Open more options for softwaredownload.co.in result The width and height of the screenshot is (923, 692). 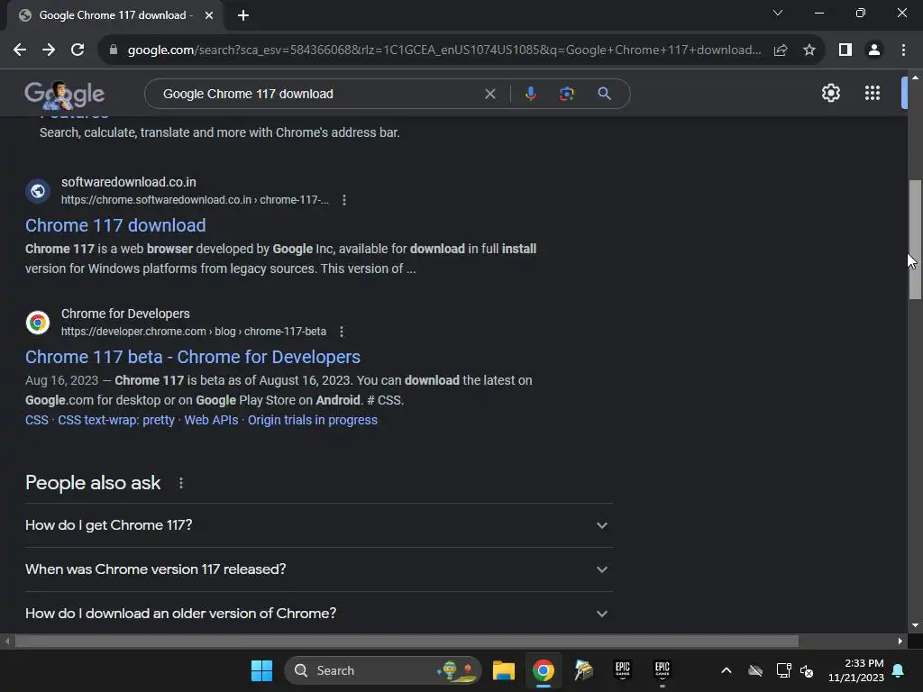tap(344, 200)
